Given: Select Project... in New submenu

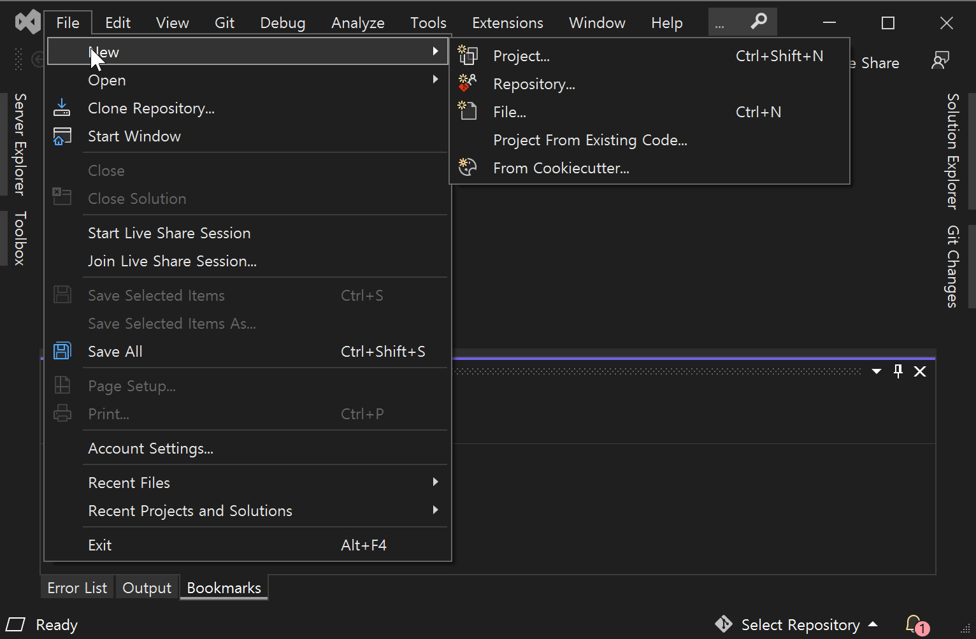Looking at the screenshot, I should coord(650,56).
